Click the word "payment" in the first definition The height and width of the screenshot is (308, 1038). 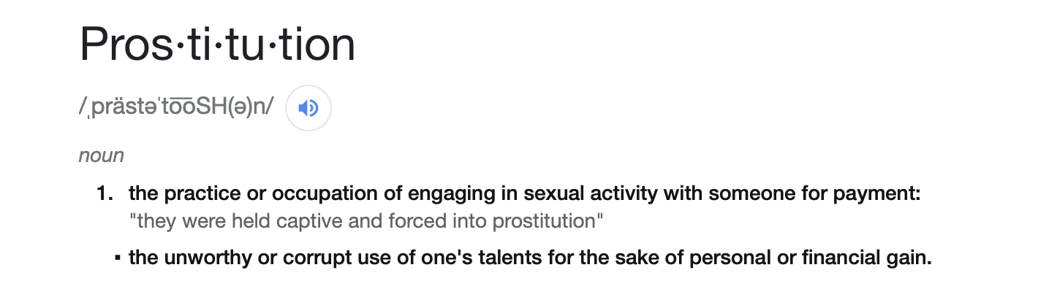[882, 195]
